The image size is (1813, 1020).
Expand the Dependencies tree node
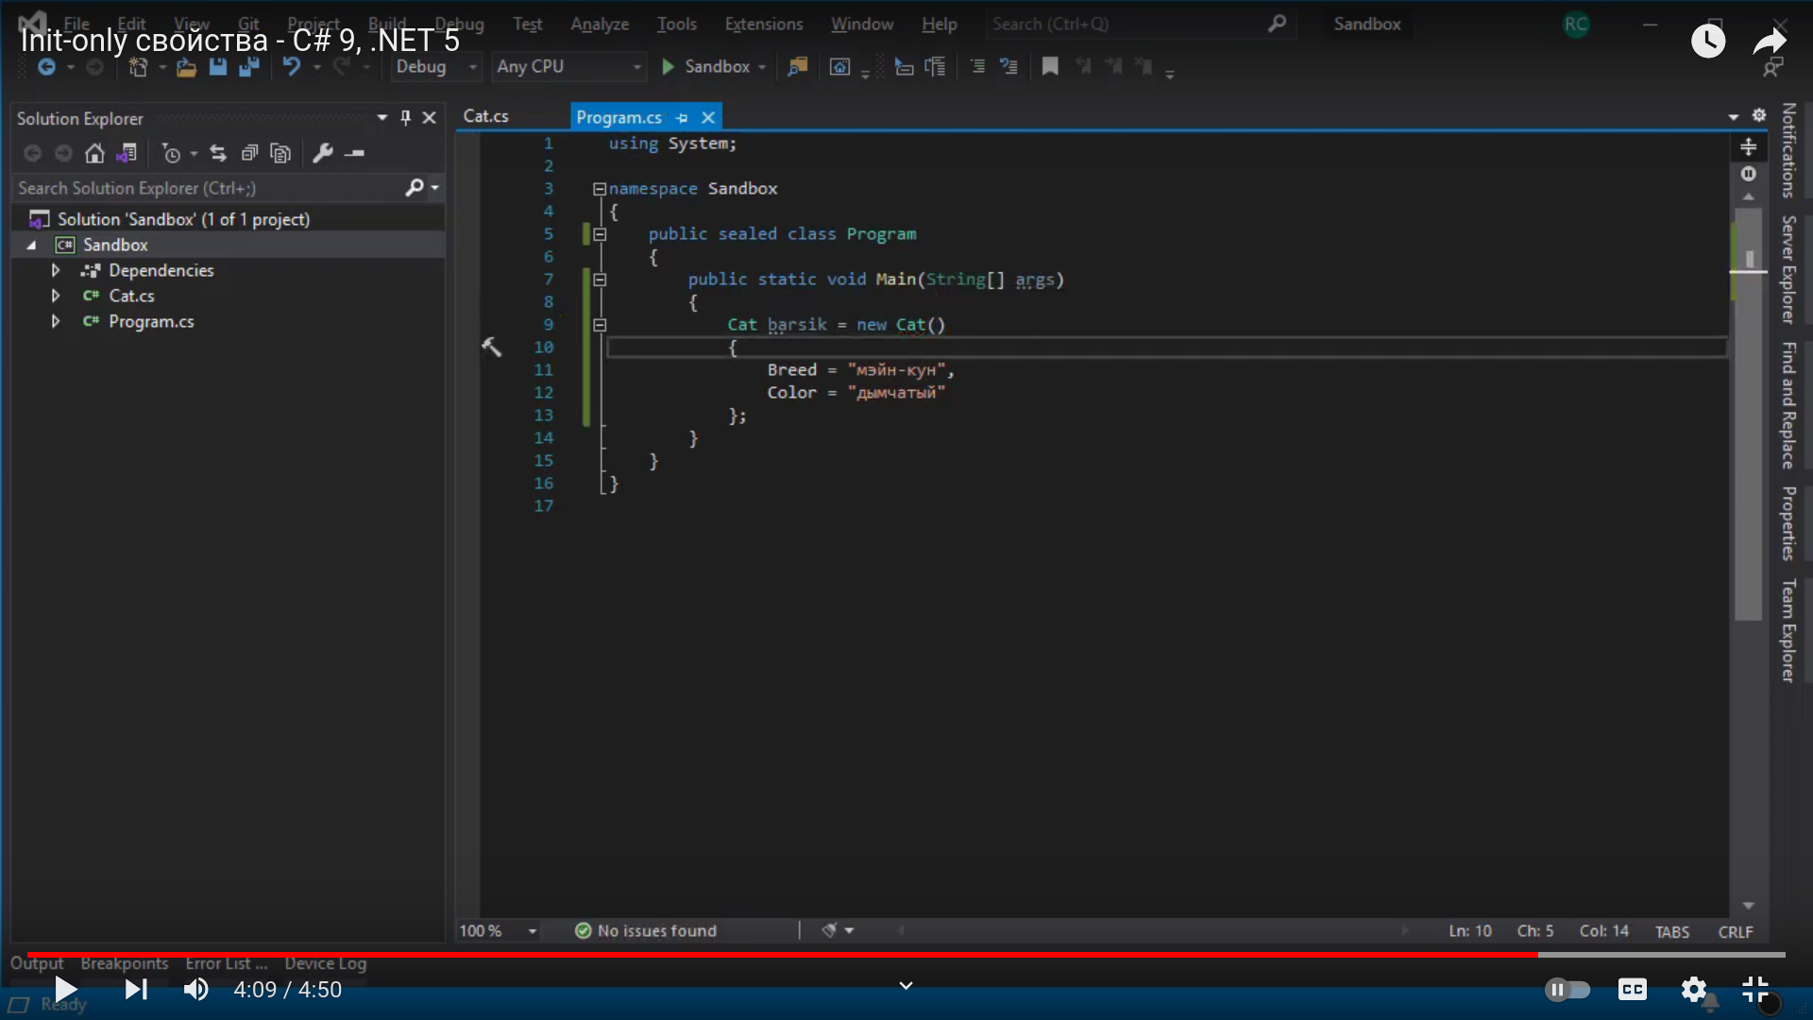tap(56, 270)
